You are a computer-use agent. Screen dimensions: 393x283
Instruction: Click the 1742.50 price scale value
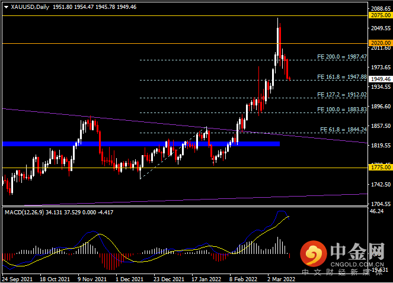tap(381, 184)
